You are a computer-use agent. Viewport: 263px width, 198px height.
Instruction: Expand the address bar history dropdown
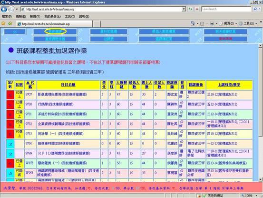tap(184, 9)
